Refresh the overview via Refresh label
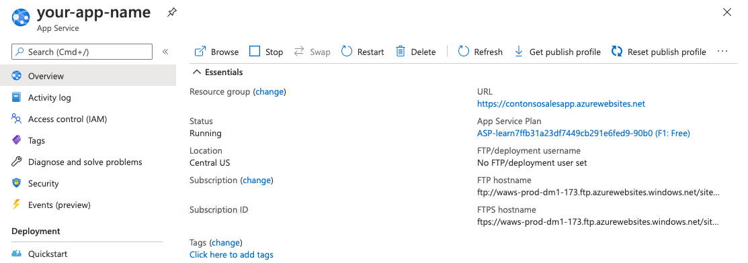The image size is (748, 263). [489, 52]
